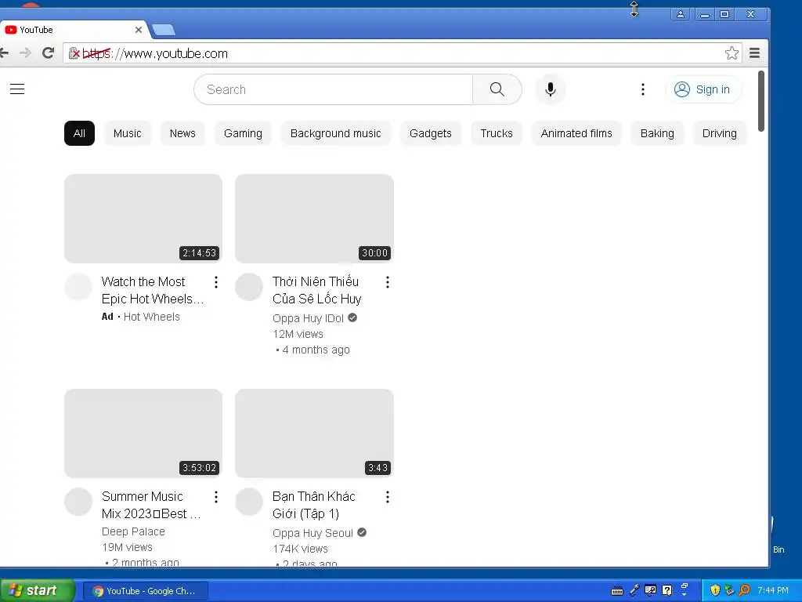Screen dimensions: 802x602
Task: Click the 12M views text
Action: tap(298, 334)
